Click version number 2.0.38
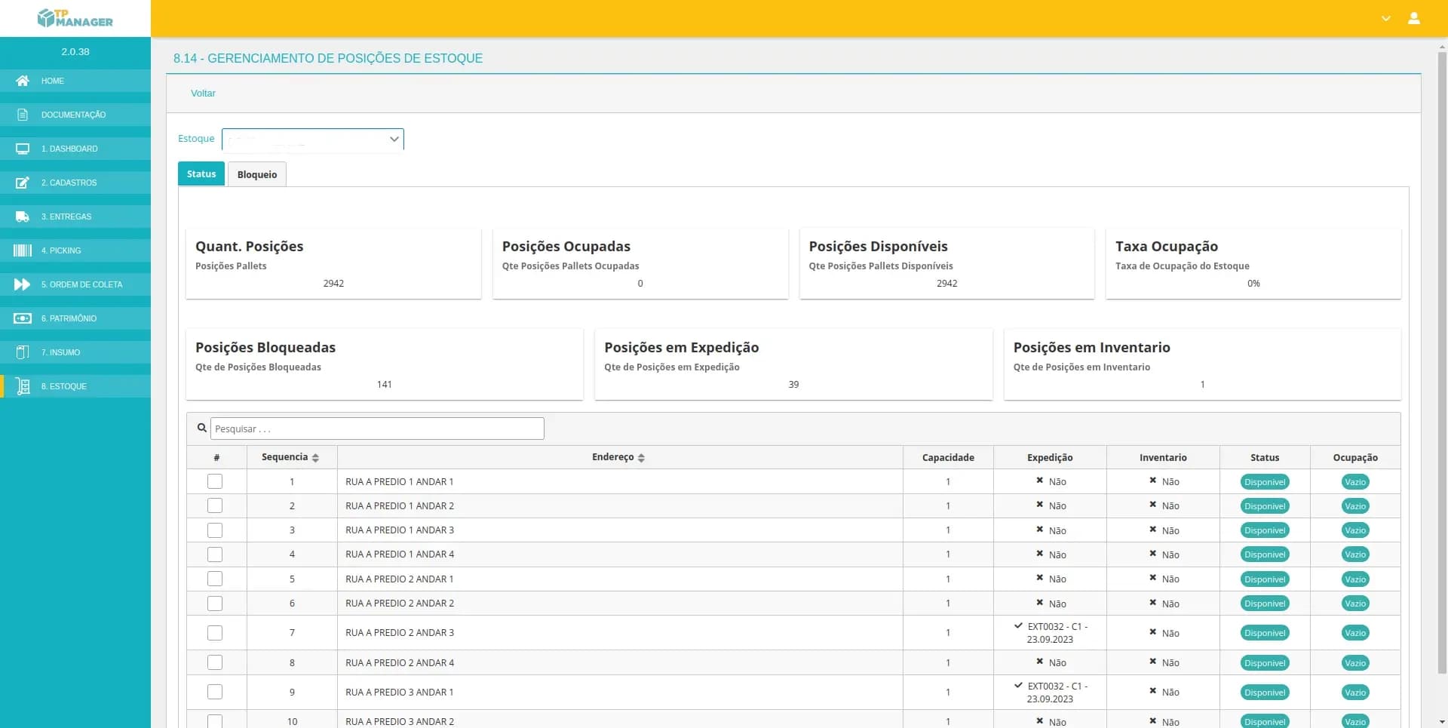The image size is (1448, 728). coord(75,52)
